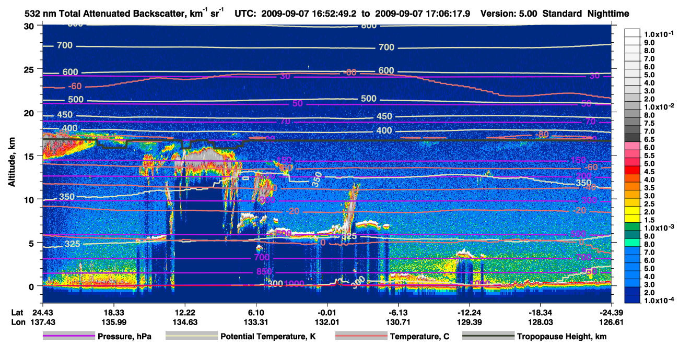The width and height of the screenshot is (679, 348).
Task: Click the magenta Pressure line swatch in legend
Action: [x=69, y=337]
